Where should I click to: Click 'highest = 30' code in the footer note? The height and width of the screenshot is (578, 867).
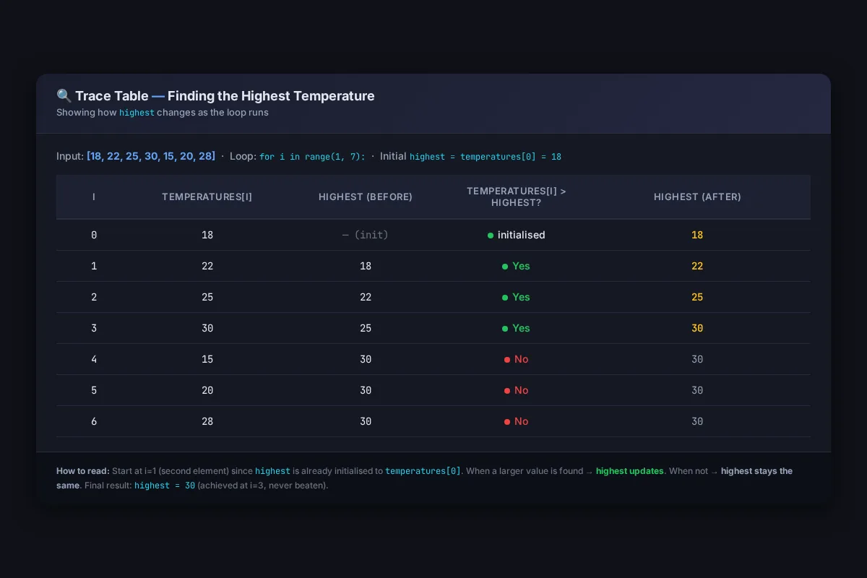click(165, 486)
